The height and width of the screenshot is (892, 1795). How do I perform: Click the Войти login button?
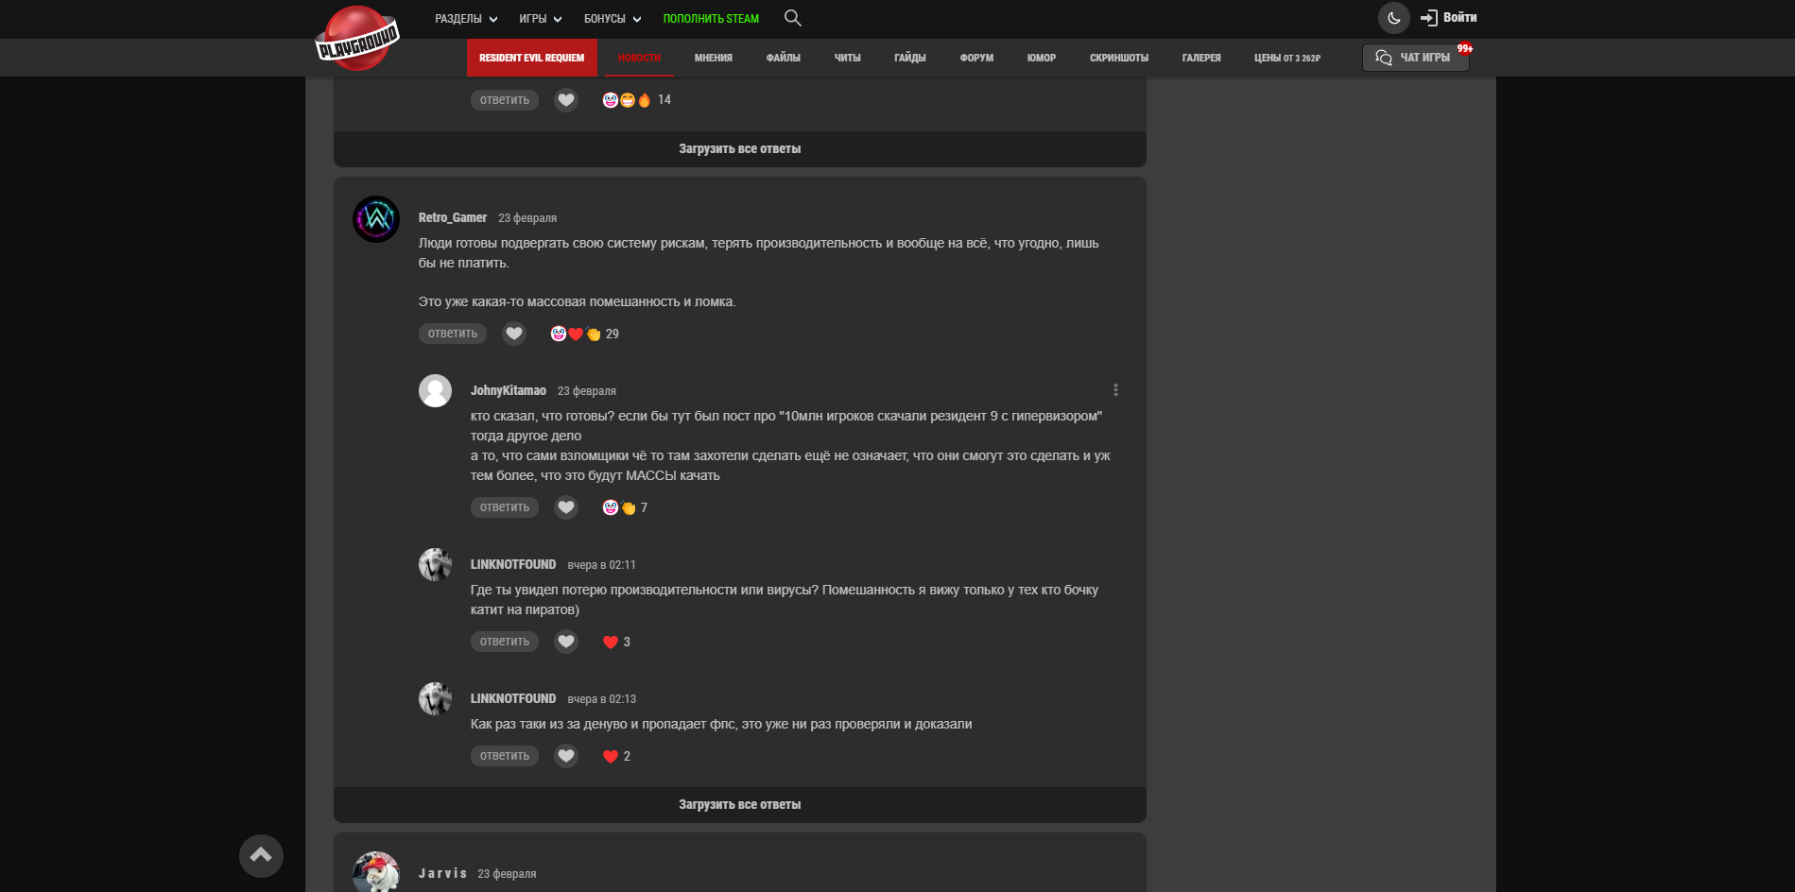pyautogui.click(x=1448, y=18)
